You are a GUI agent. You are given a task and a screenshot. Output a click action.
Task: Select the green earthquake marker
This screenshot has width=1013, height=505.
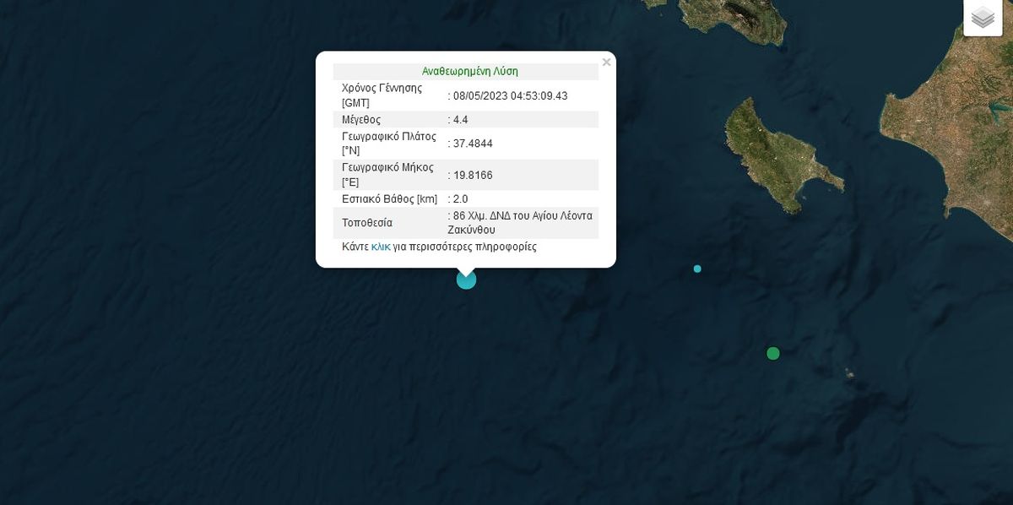click(772, 353)
